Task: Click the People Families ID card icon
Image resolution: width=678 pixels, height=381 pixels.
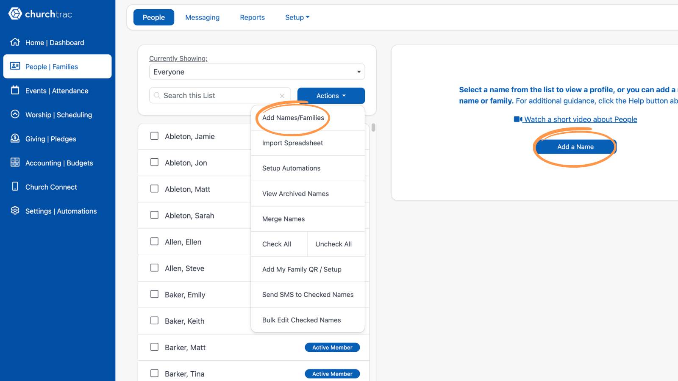Action: (x=15, y=66)
